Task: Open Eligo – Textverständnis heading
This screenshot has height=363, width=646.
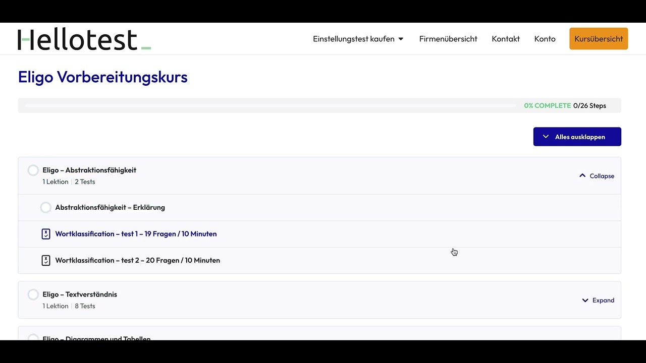Action: (80, 294)
